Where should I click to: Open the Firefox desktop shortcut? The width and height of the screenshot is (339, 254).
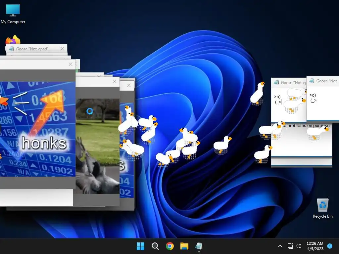click(x=13, y=40)
